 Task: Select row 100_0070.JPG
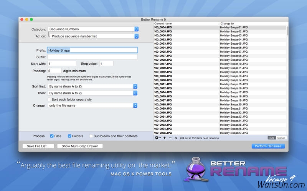[x=220, y=80]
